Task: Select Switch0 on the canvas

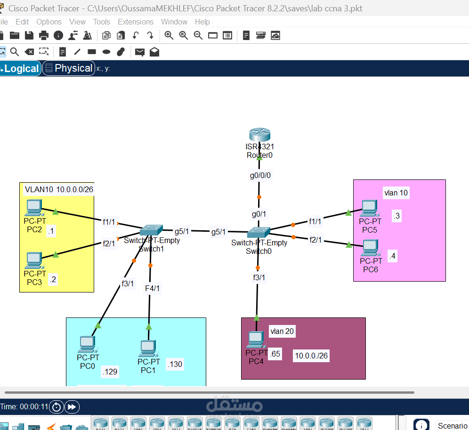Action: pos(259,232)
